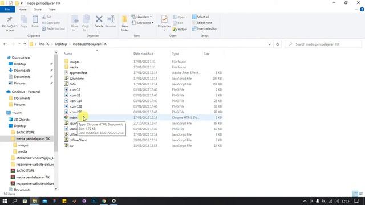Switch to the Share ribbon tab
The image size is (365, 205).
click(x=38, y=9)
